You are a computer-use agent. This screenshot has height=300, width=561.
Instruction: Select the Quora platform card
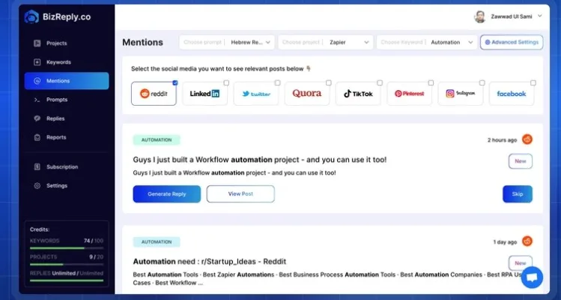(307, 94)
